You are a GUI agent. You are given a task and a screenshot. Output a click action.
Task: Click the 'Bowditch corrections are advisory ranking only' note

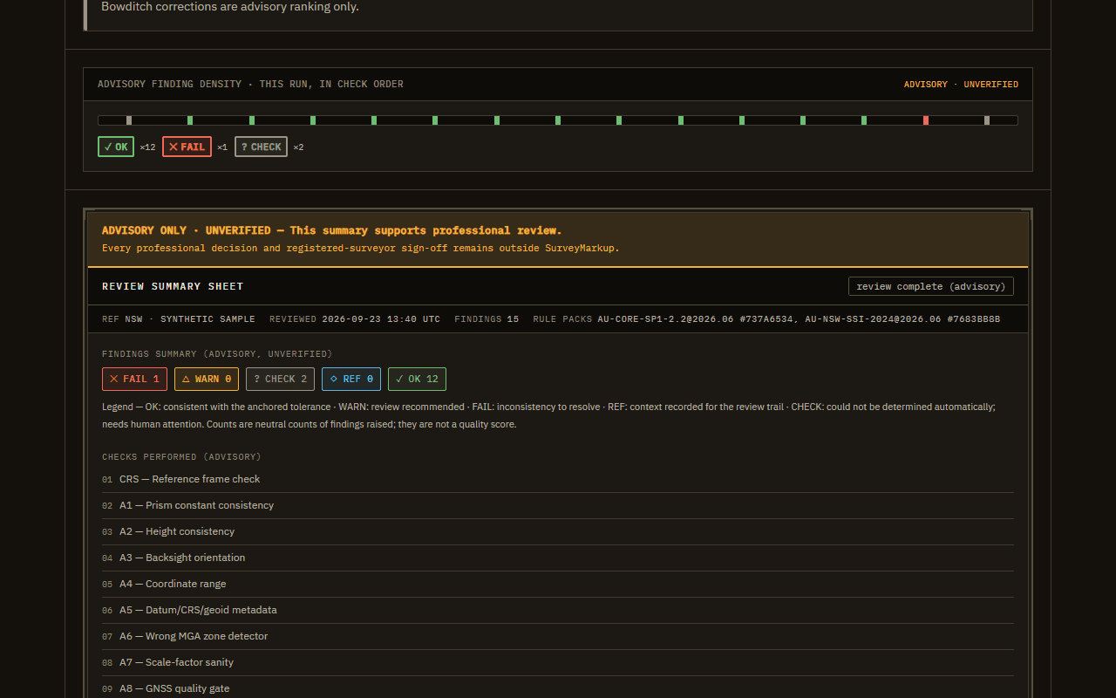tap(230, 7)
